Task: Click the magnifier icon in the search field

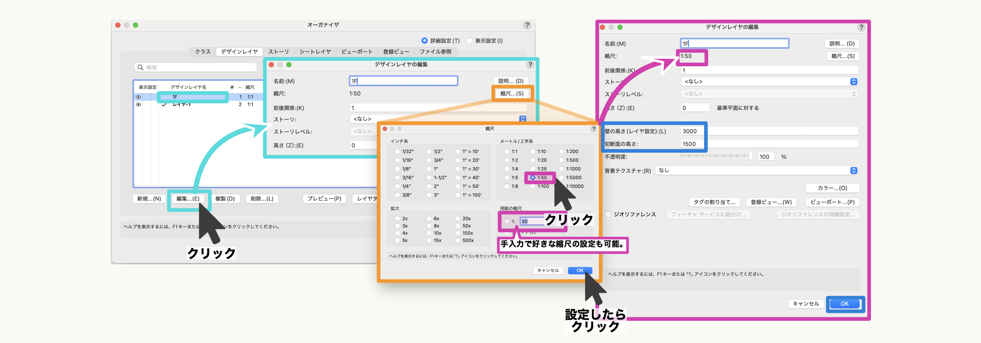Action: [140, 68]
